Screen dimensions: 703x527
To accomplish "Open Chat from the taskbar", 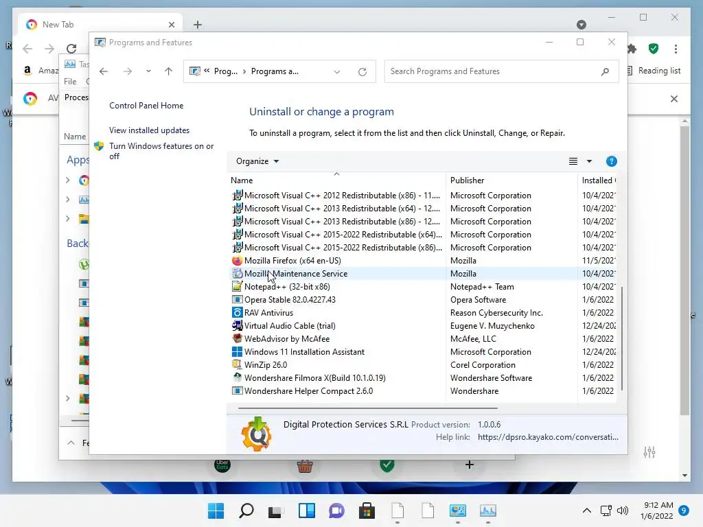I will pyautogui.click(x=336, y=511).
